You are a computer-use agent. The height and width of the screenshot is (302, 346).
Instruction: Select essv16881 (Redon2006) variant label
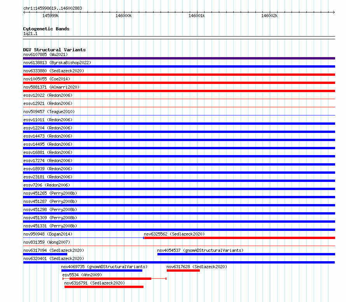[48, 152]
